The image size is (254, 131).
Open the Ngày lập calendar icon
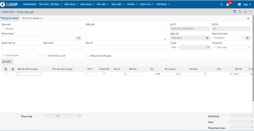(x=207, y=38)
